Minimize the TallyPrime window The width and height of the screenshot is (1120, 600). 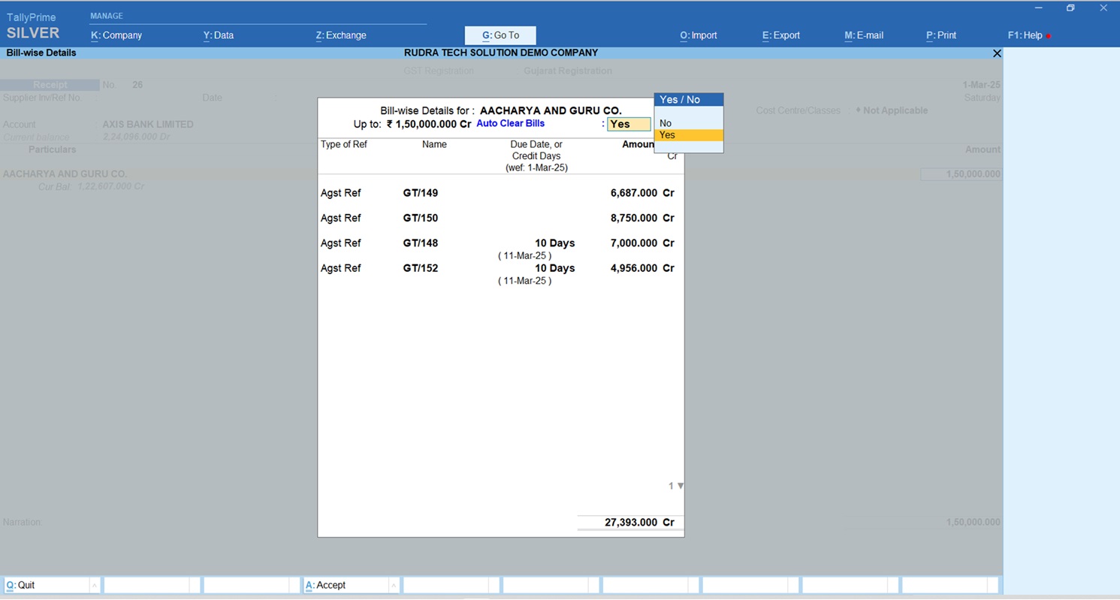click(1038, 8)
